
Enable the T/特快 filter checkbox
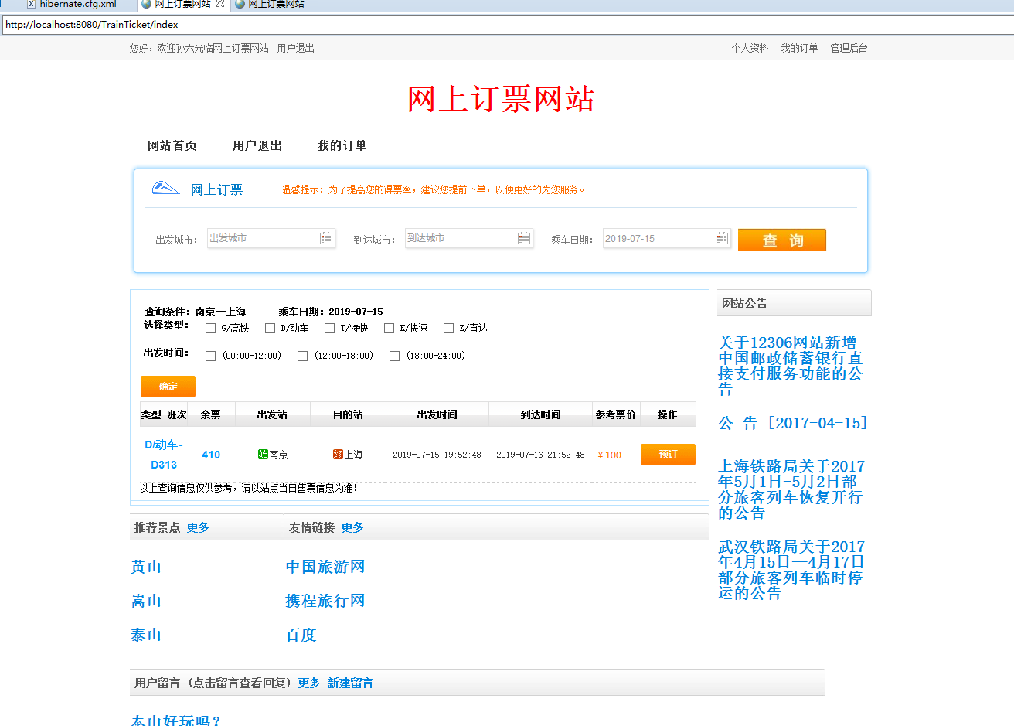330,327
